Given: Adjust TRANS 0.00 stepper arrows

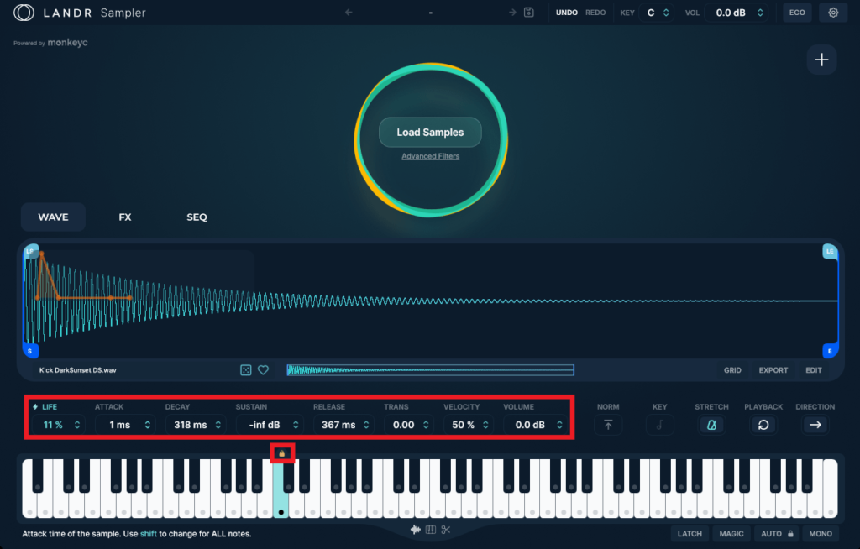Looking at the screenshot, I should pyautogui.click(x=426, y=425).
